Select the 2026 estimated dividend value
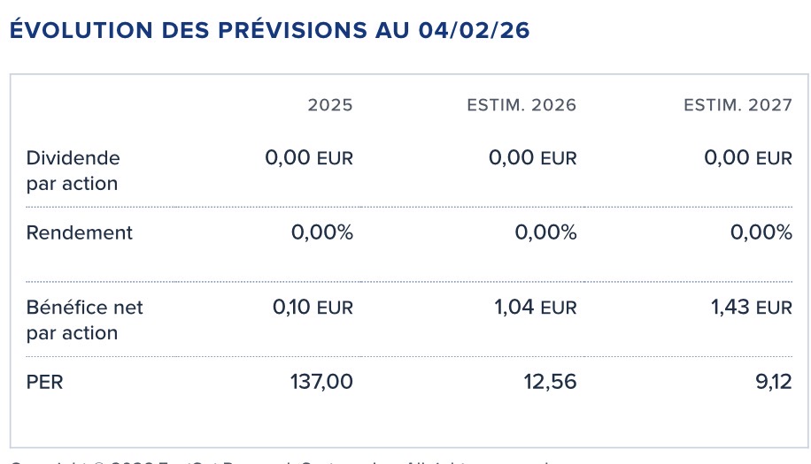The width and height of the screenshot is (811, 464). [x=532, y=158]
